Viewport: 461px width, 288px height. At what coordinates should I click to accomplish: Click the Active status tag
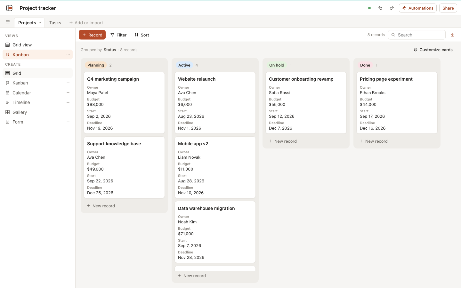tap(184, 65)
